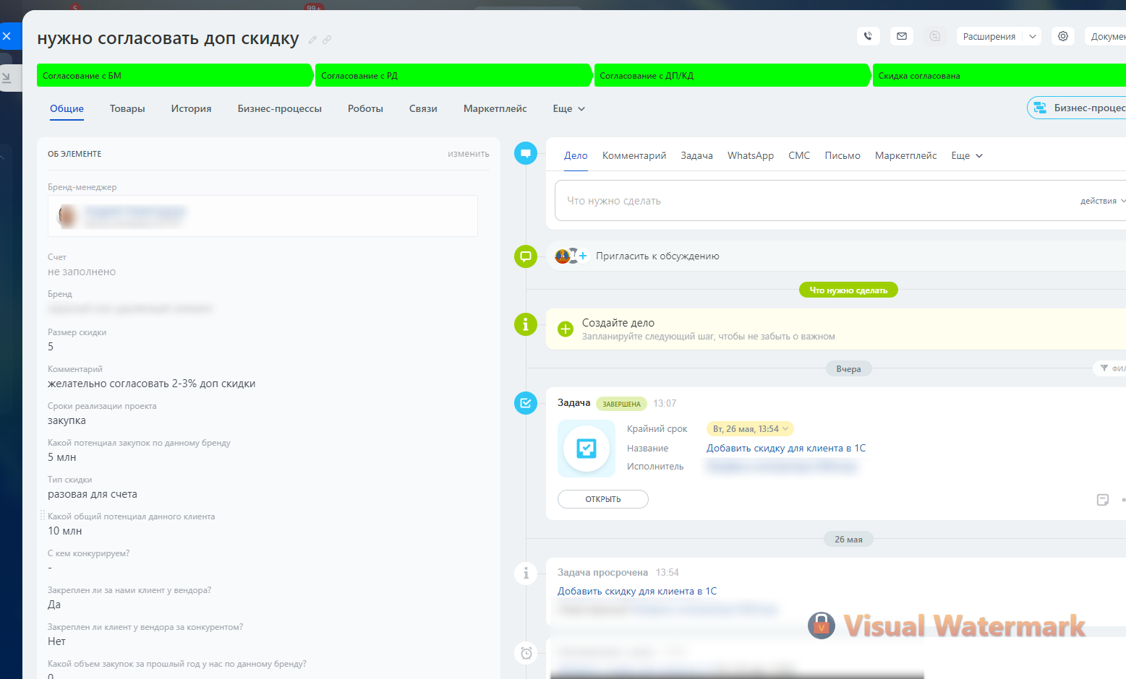Open the действия dropdown in the input box

[1102, 201]
